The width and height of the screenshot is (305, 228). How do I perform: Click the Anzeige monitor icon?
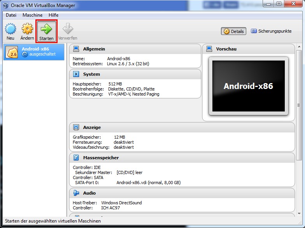(x=76, y=127)
